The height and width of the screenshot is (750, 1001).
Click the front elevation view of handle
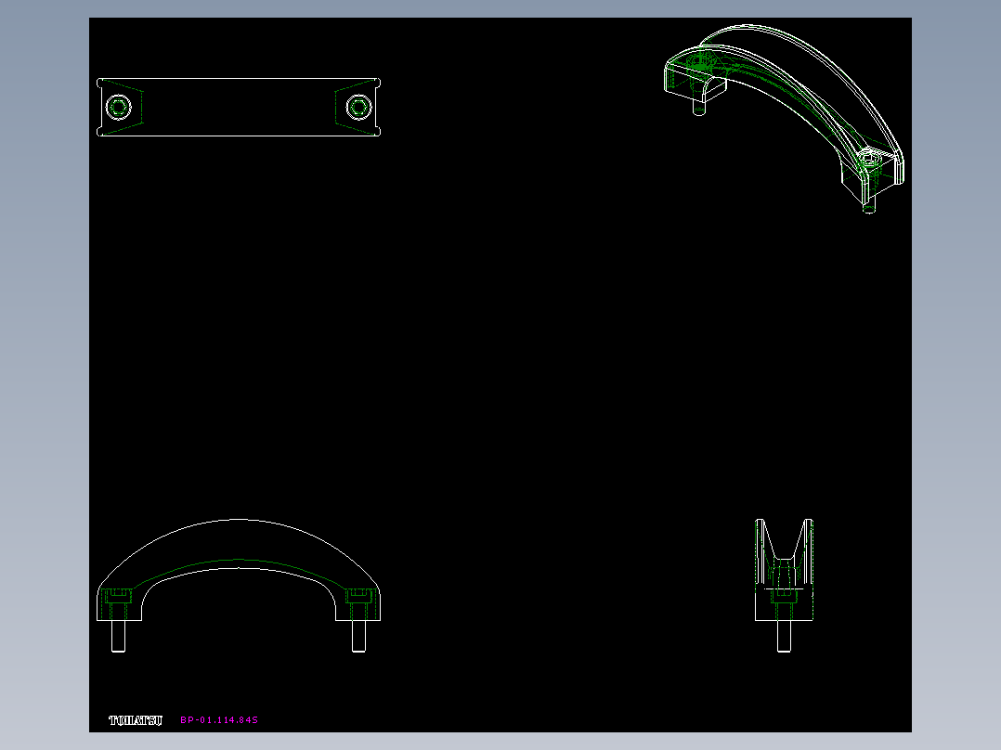(x=239, y=586)
